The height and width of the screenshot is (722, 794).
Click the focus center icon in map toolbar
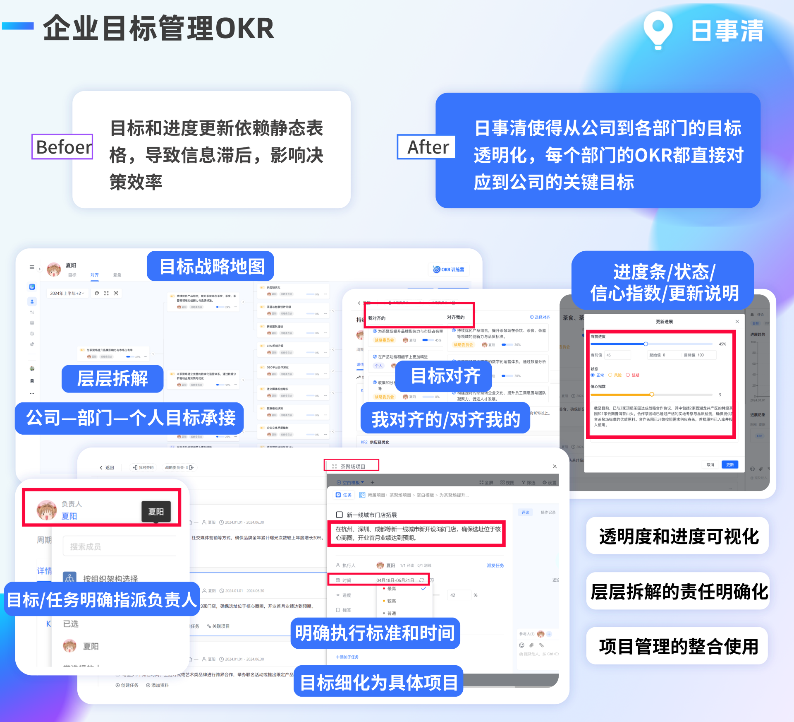tap(116, 293)
